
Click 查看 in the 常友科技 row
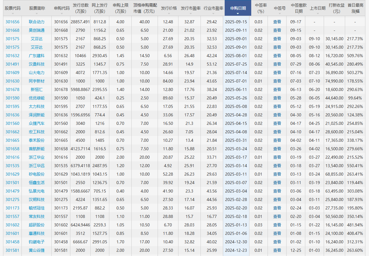277,216
